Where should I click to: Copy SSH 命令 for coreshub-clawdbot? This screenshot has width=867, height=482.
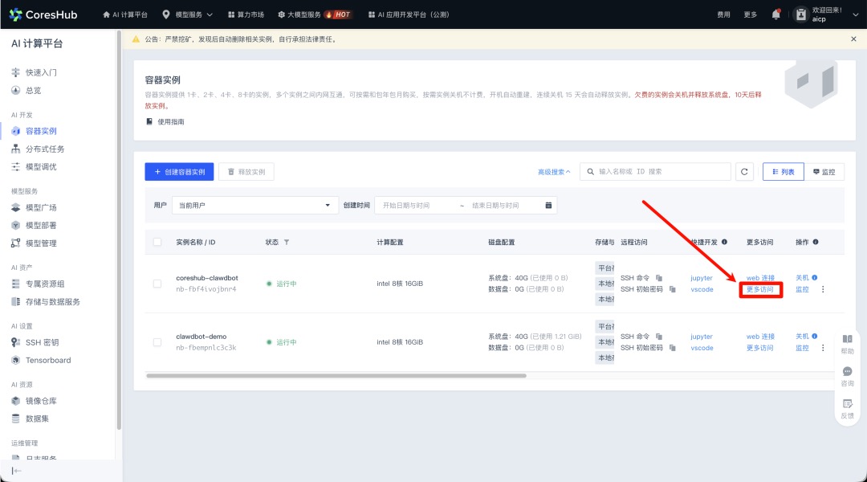click(659, 278)
